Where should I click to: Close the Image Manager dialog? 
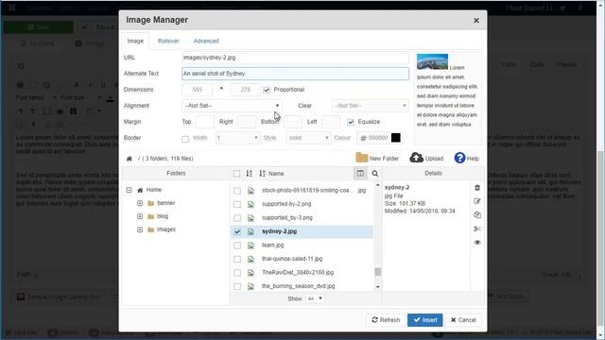476,21
